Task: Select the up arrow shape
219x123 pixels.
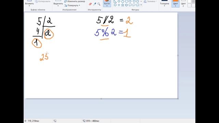Action: coord(138,1)
